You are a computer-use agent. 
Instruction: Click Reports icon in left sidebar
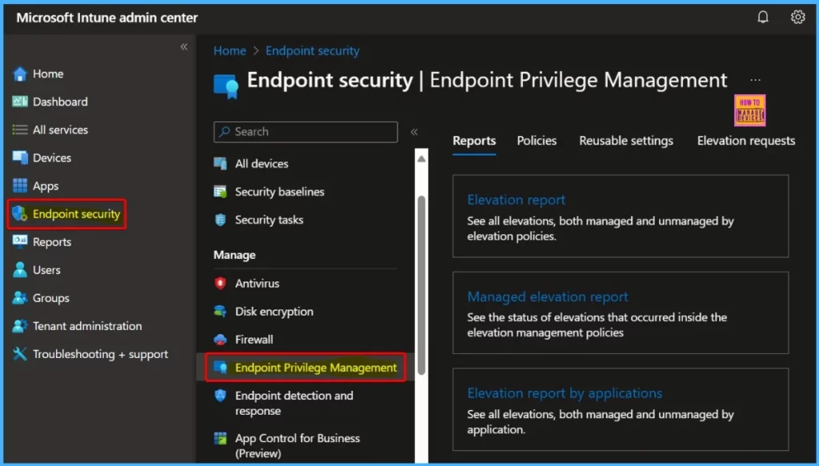click(20, 241)
